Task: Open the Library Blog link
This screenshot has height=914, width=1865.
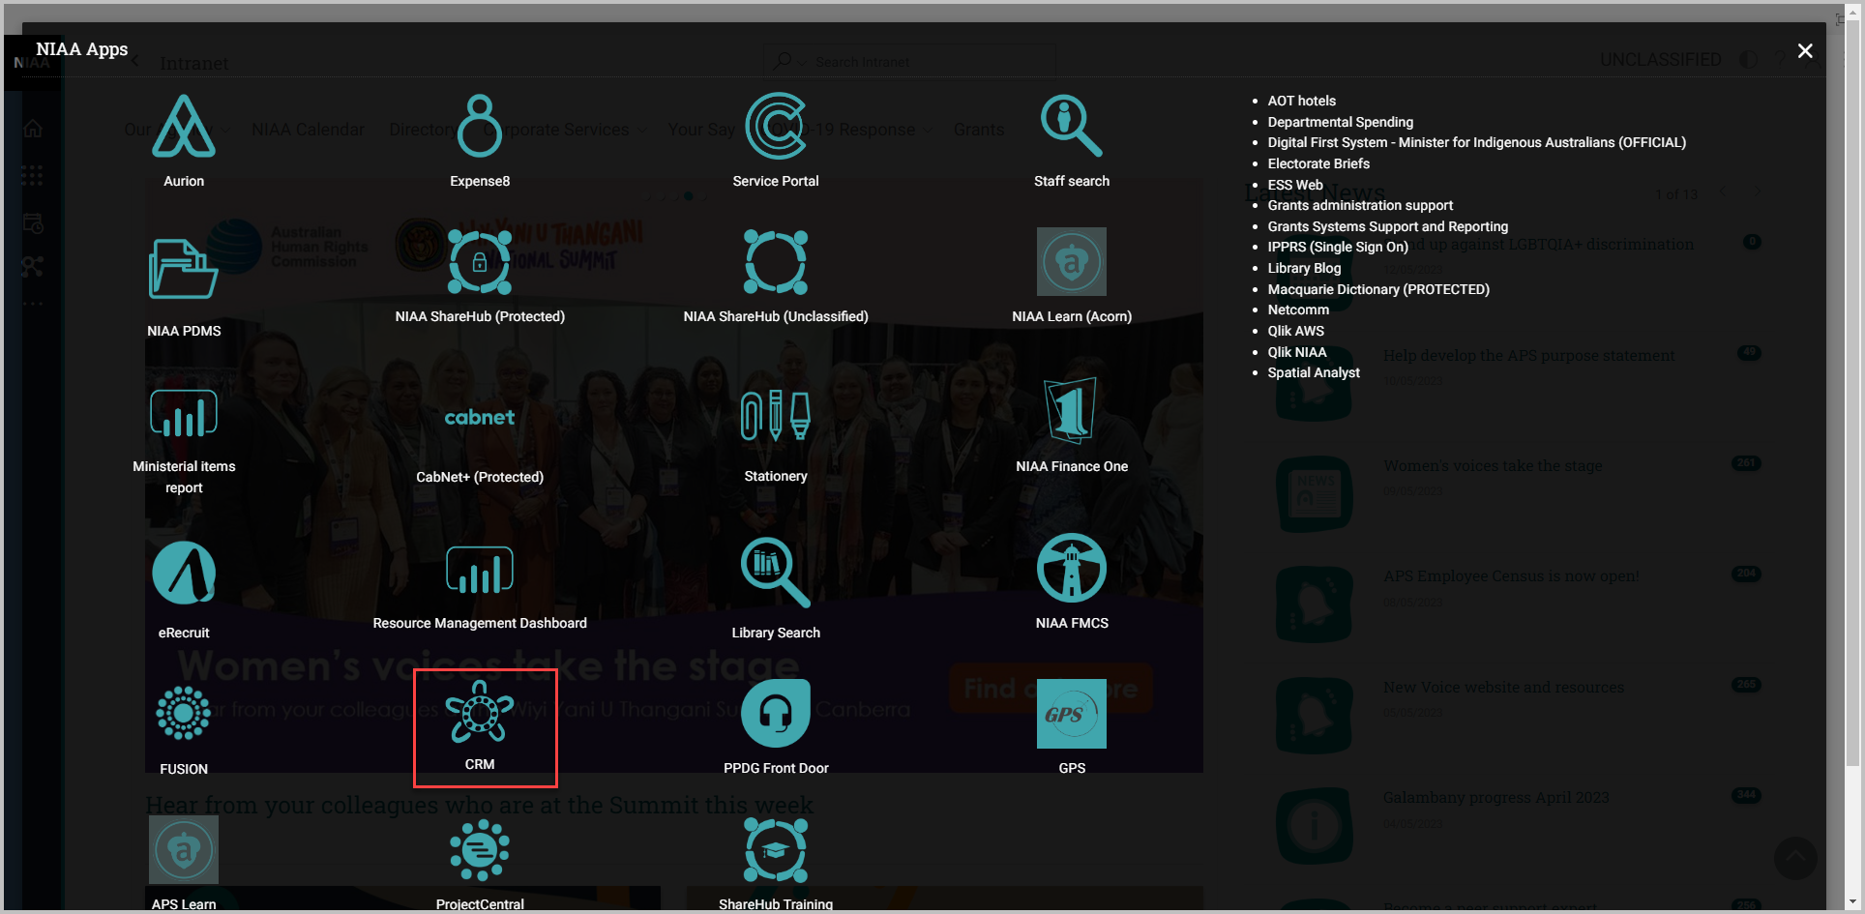Action: 1304,268
